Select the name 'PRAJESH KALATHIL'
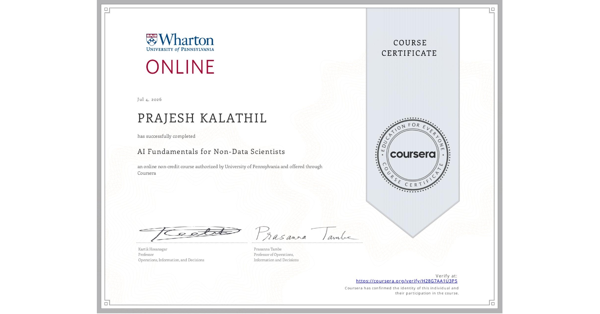Screen dimensions: 600x314 click(202, 118)
